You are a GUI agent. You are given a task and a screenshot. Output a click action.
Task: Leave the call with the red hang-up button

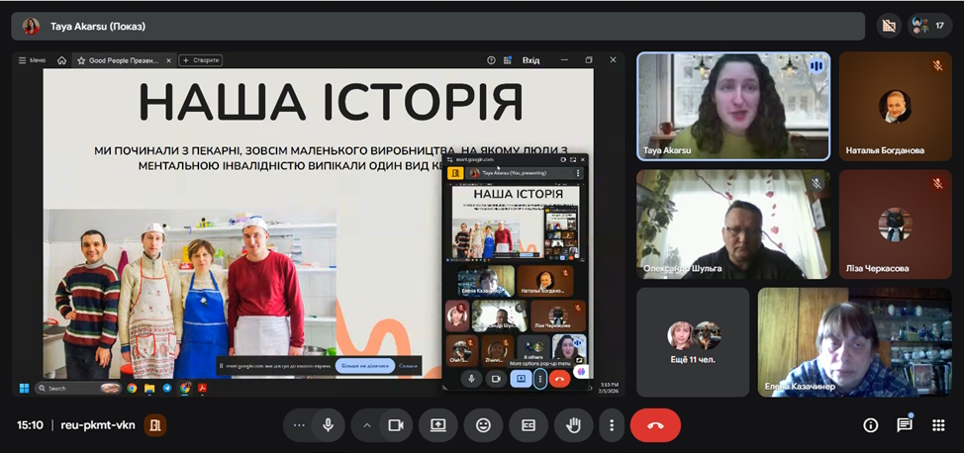coord(654,425)
